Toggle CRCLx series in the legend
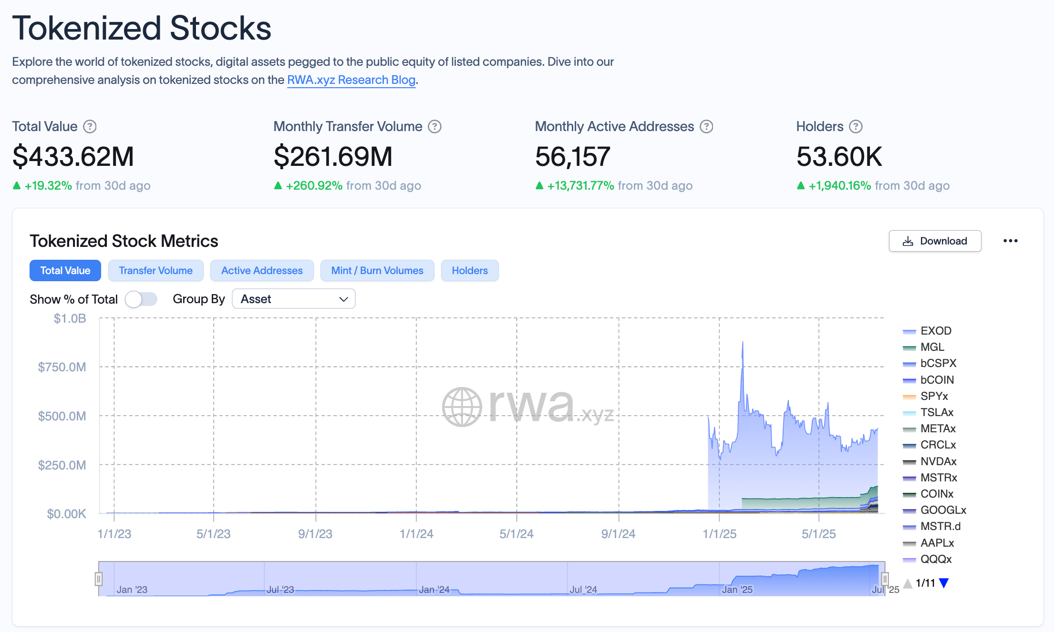The image size is (1054, 632). coord(930,445)
